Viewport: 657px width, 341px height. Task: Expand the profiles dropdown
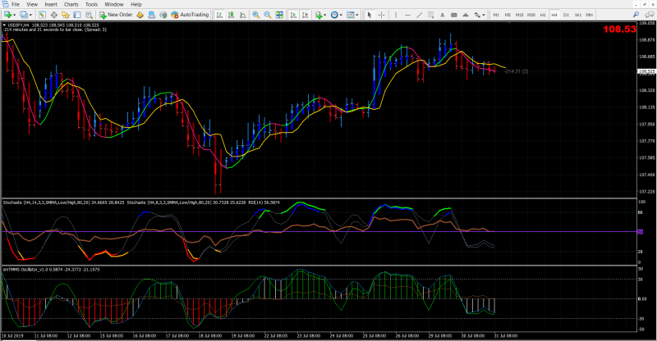point(31,15)
